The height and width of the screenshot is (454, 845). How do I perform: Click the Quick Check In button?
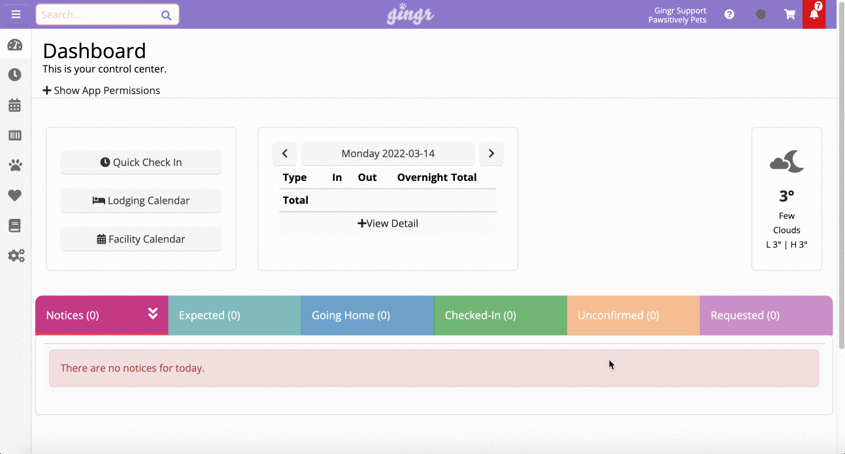[x=141, y=163]
